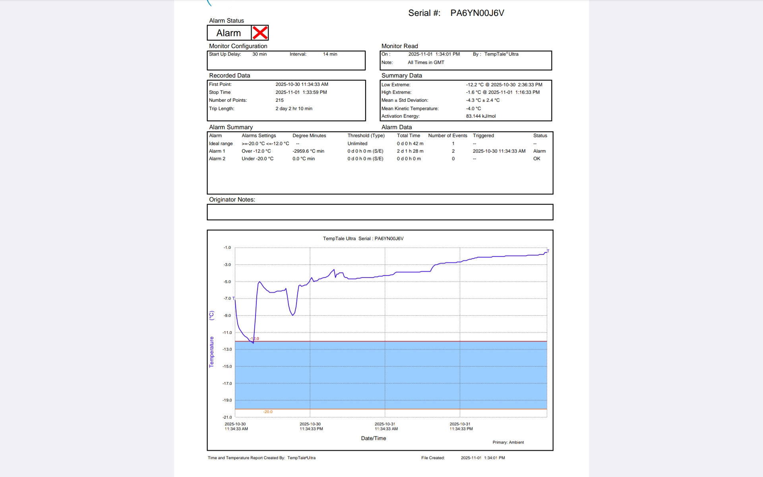Click the Start Up Delay 30 min value
The width and height of the screenshot is (763, 477).
(259, 54)
